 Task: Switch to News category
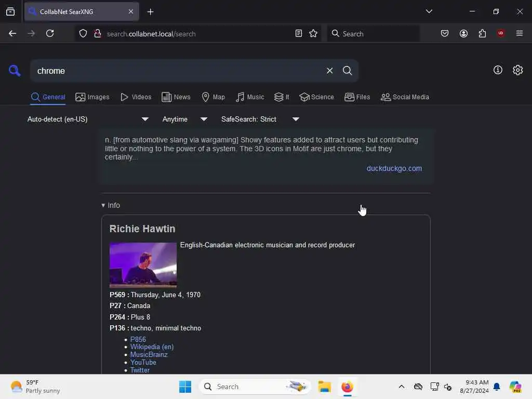coord(176,97)
